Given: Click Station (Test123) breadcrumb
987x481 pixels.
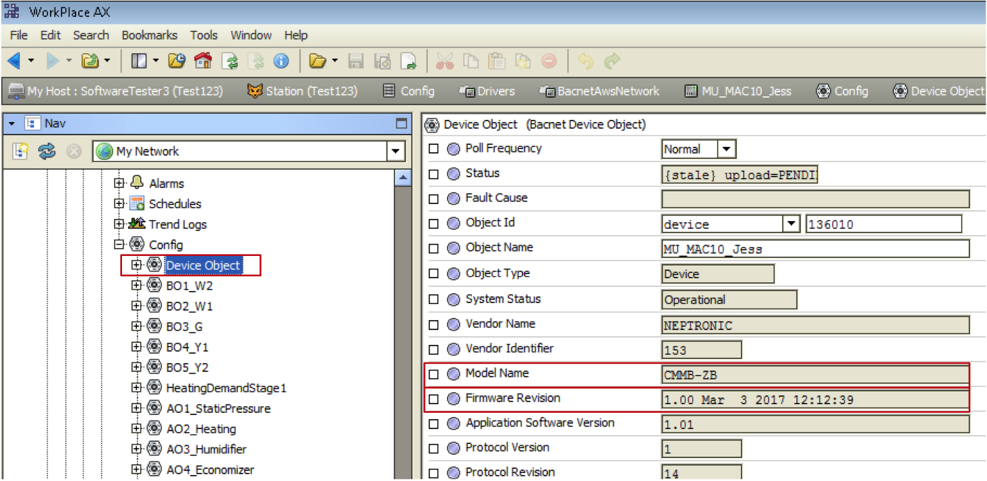Looking at the screenshot, I should [x=303, y=91].
